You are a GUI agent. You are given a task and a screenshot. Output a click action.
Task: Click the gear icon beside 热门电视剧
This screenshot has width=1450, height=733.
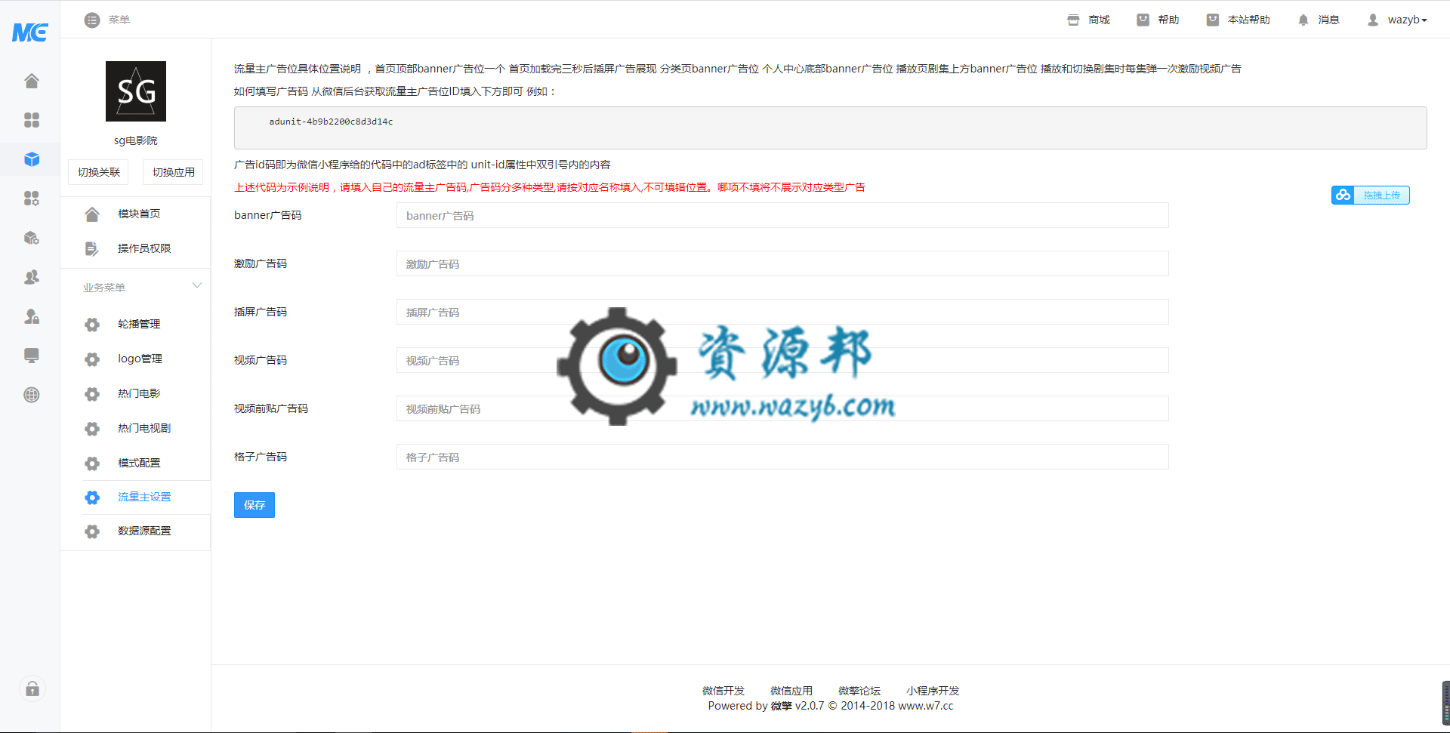92,429
